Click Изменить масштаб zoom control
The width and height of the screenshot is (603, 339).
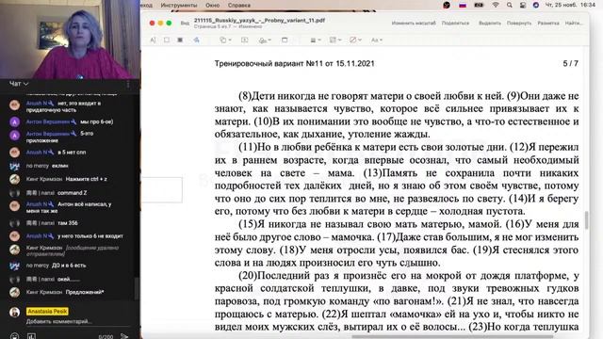point(414,23)
